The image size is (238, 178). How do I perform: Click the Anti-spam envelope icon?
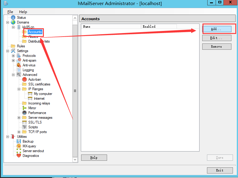(19, 60)
